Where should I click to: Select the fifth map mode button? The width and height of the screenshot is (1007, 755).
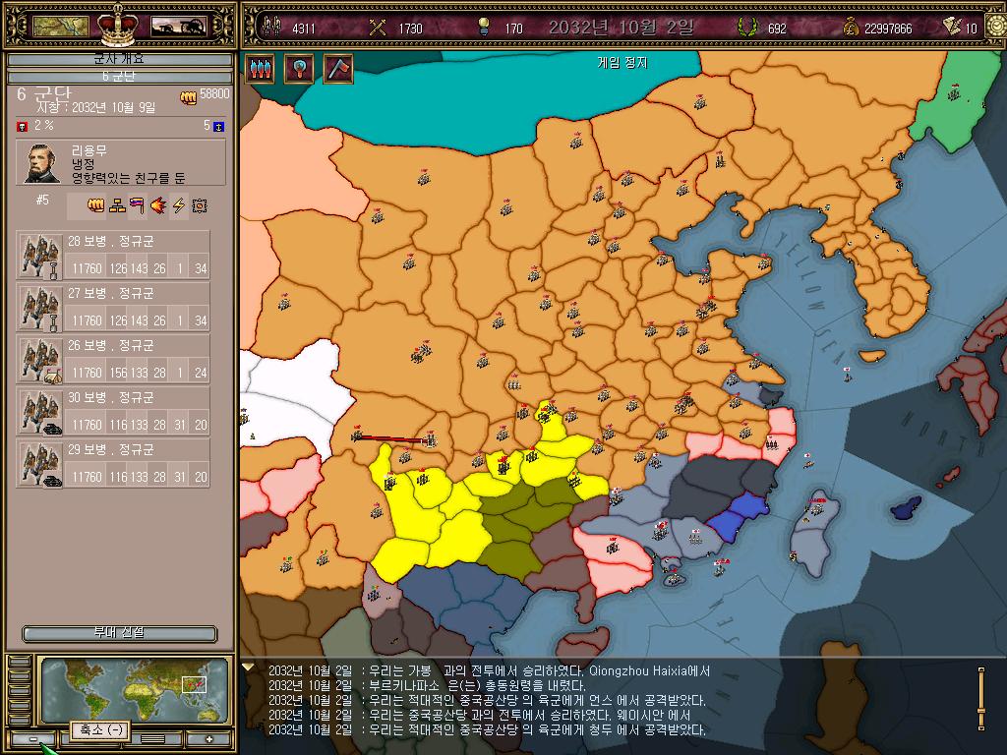point(20,721)
